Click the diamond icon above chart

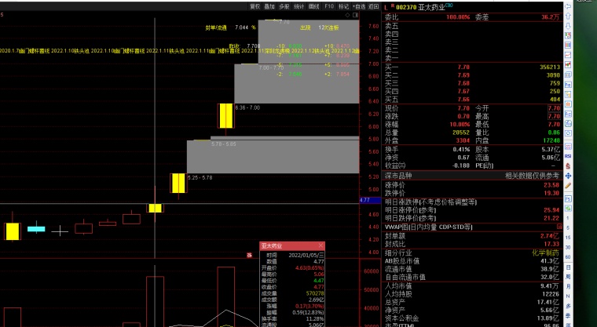click(347, 15)
